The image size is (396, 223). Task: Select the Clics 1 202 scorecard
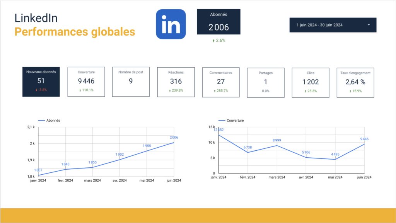[310, 82]
